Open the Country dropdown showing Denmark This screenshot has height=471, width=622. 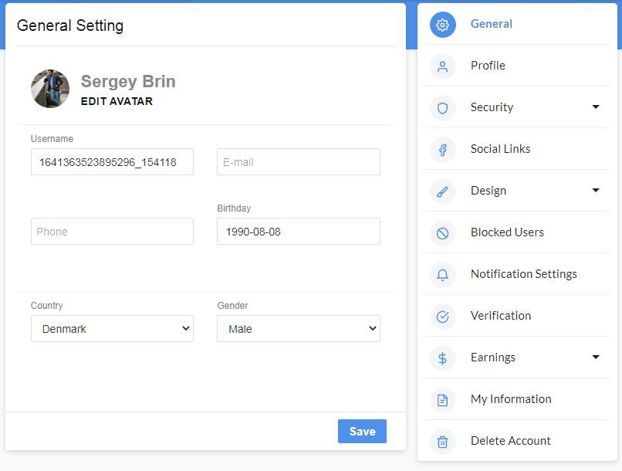coord(112,329)
